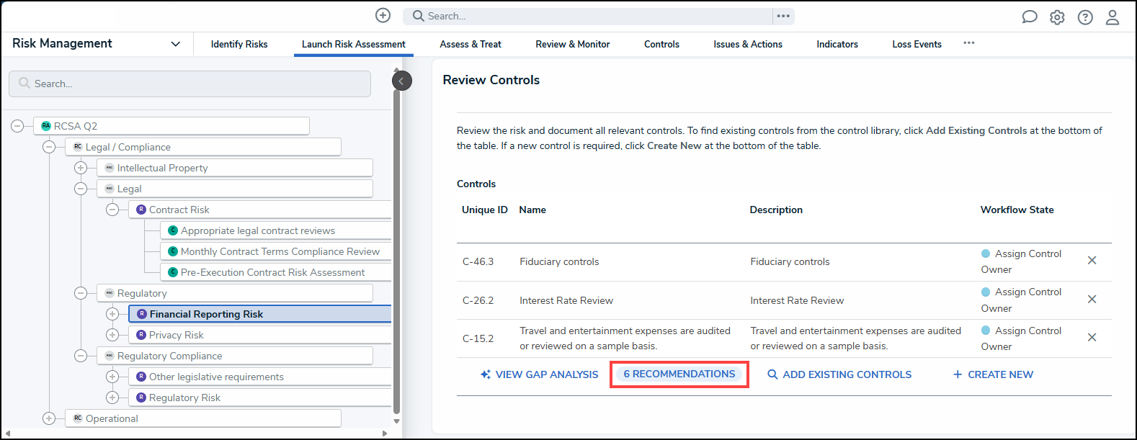Click the C-15.2 unique ID cell
The image size is (1137, 440).
point(478,338)
